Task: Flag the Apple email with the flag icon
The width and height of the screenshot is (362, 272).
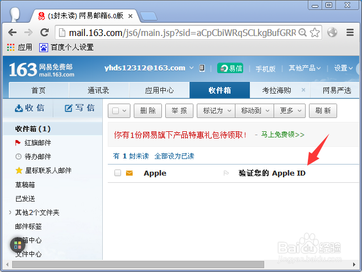Action: tap(226, 173)
